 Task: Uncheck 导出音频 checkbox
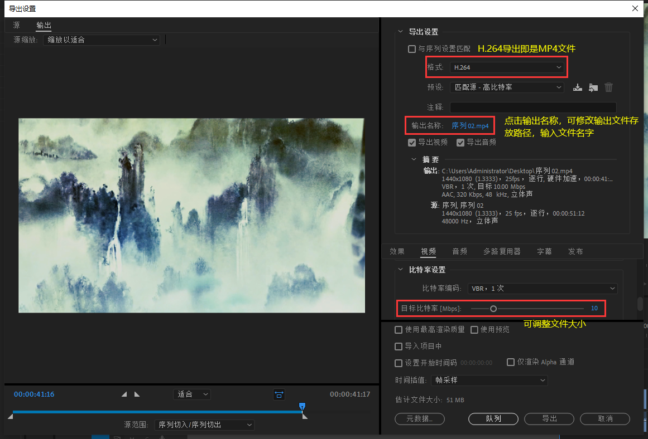click(460, 143)
